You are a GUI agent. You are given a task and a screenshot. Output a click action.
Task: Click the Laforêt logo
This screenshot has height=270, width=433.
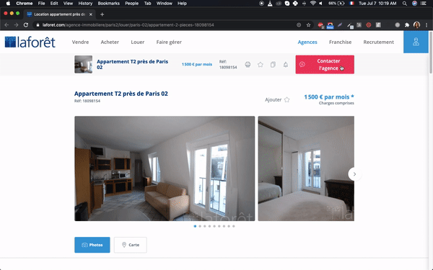pos(30,42)
